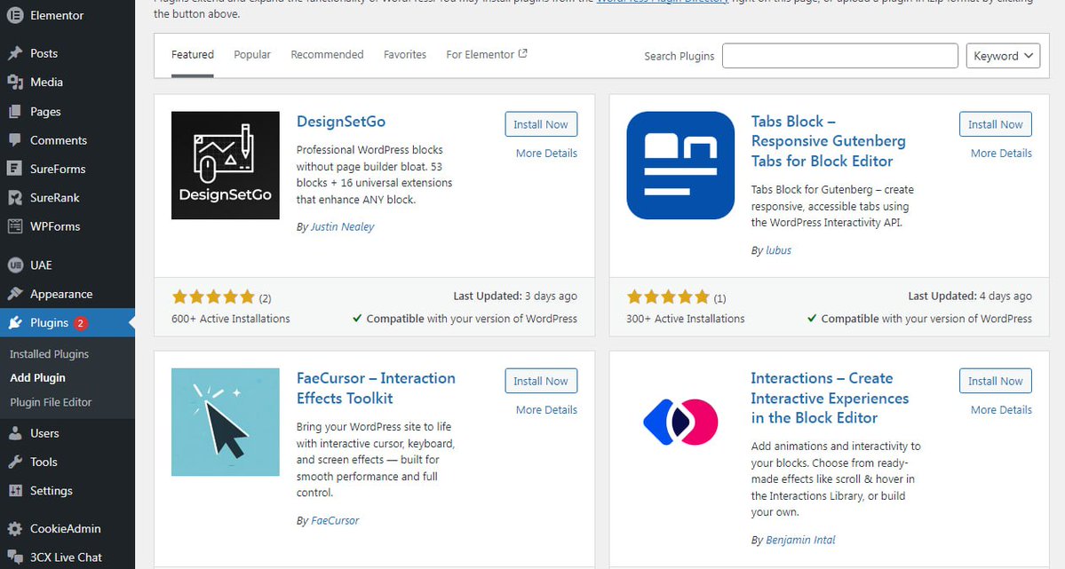This screenshot has width=1065, height=569.
Task: Open the For Elementor tab
Action: (487, 54)
